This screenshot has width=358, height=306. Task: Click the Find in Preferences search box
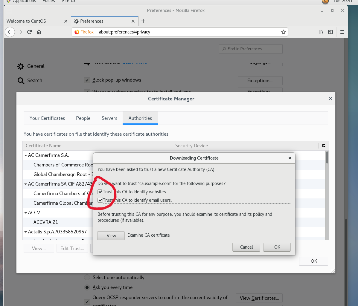pyautogui.click(x=251, y=49)
